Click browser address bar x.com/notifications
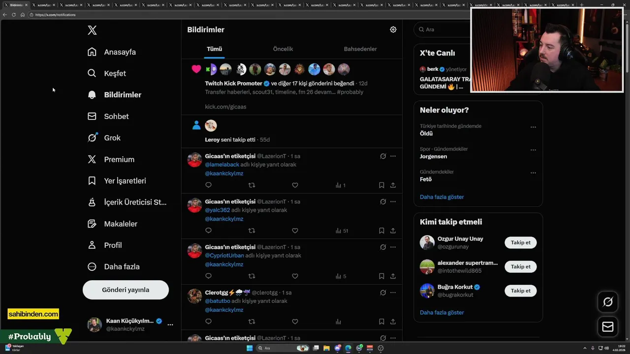This screenshot has height=354, width=630. tap(55, 15)
